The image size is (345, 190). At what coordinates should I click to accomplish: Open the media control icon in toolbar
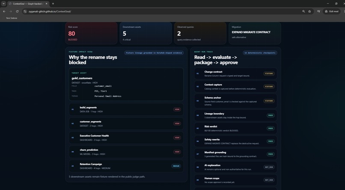pyautogui.click(x=318, y=12)
